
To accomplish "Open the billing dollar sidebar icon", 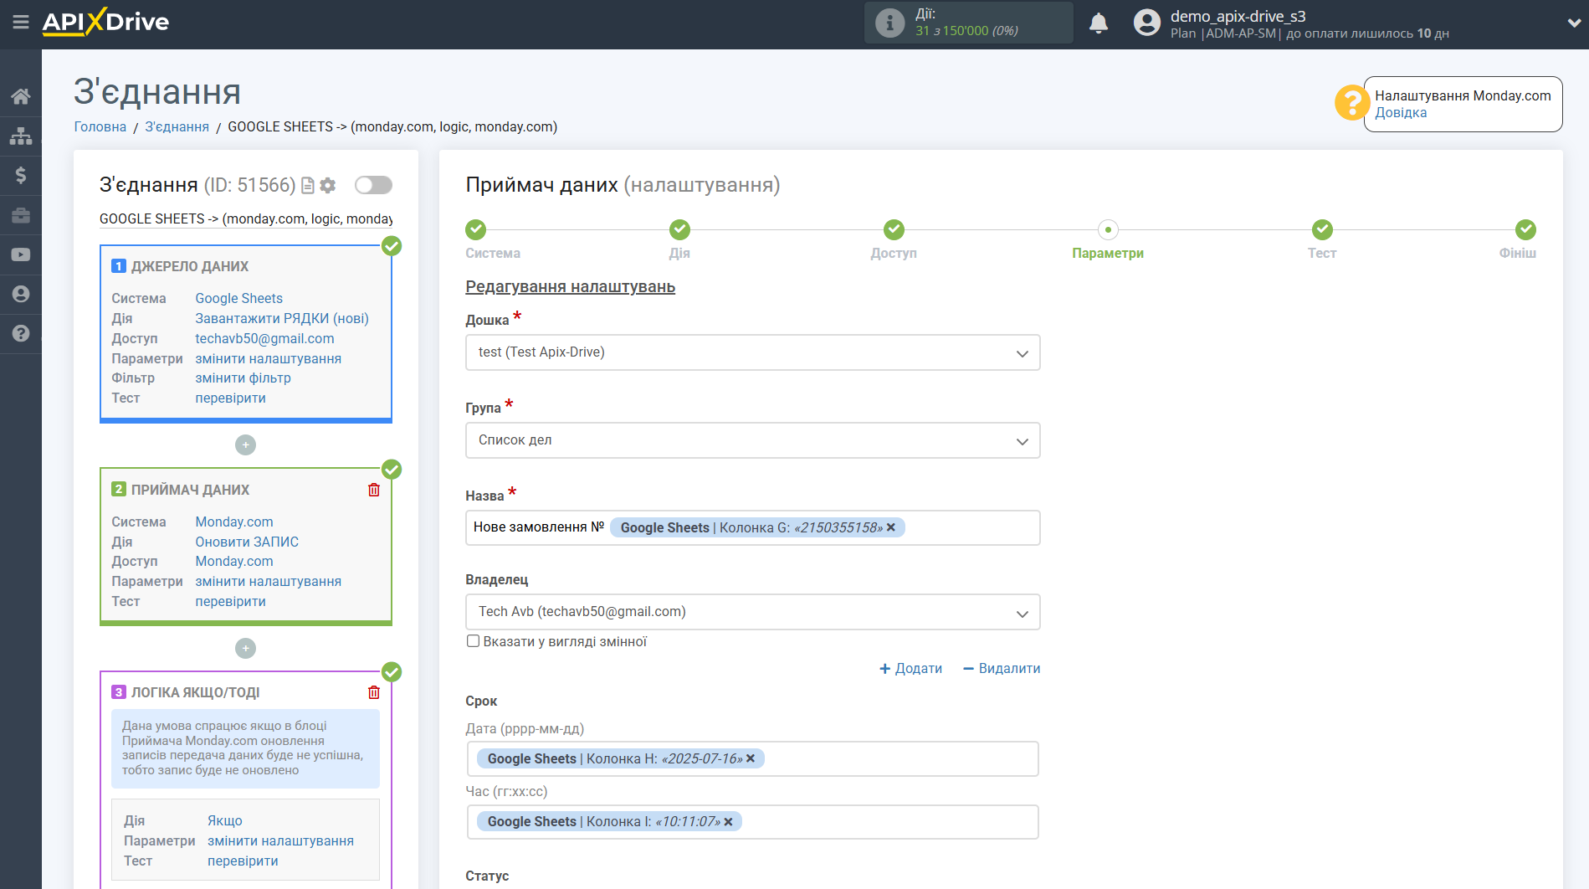I will click(x=21, y=175).
